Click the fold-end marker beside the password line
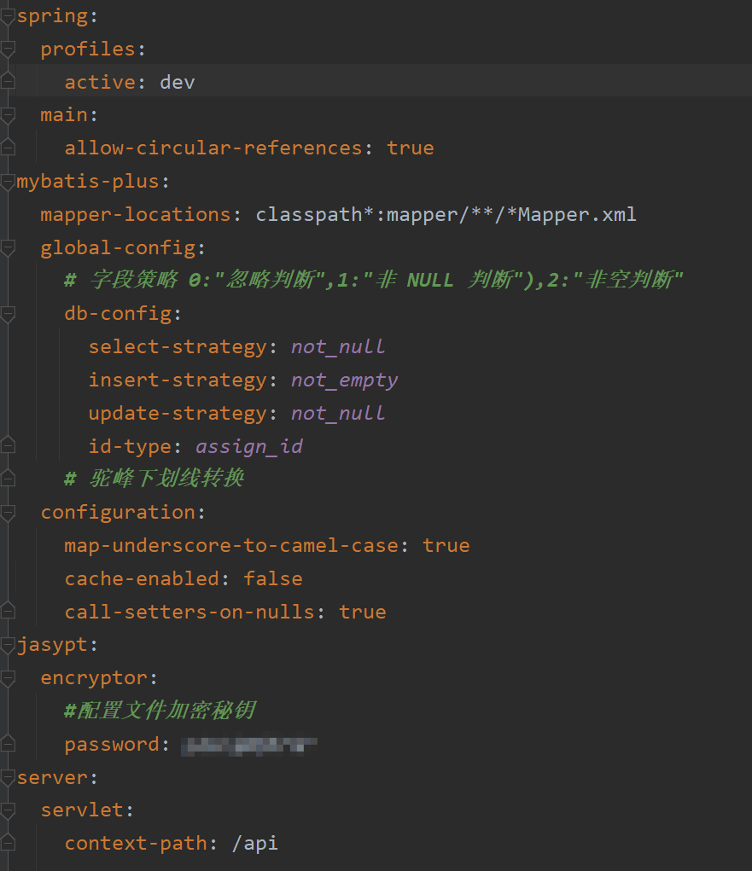Screen dimensions: 752x871 (8, 743)
